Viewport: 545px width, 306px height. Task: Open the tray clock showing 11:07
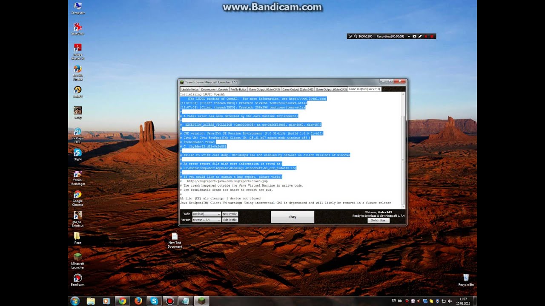[x=463, y=301]
